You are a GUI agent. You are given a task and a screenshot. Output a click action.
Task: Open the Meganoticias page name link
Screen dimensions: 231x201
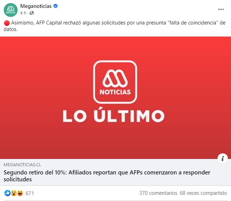coord(36,6)
